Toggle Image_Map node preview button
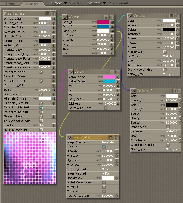183x203 pixels. click(x=116, y=137)
